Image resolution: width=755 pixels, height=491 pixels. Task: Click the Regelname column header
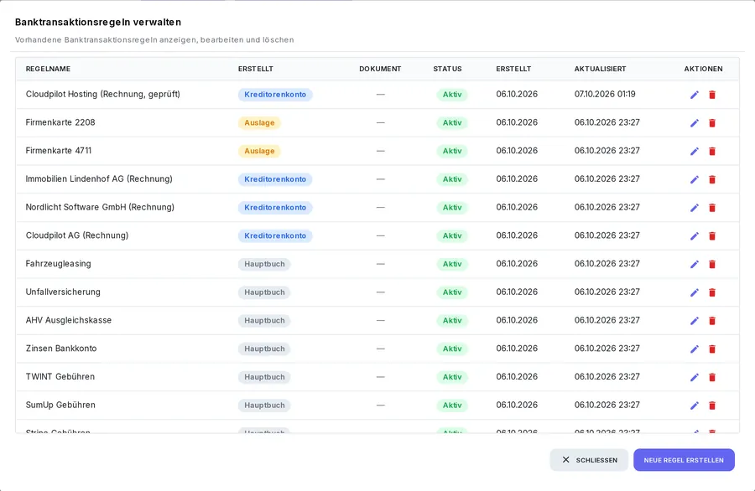48,69
